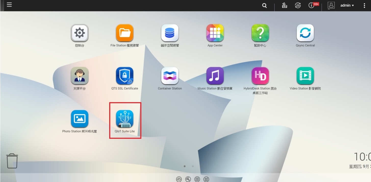
Task: View event notifications with 10+ badge
Action: point(313,5)
